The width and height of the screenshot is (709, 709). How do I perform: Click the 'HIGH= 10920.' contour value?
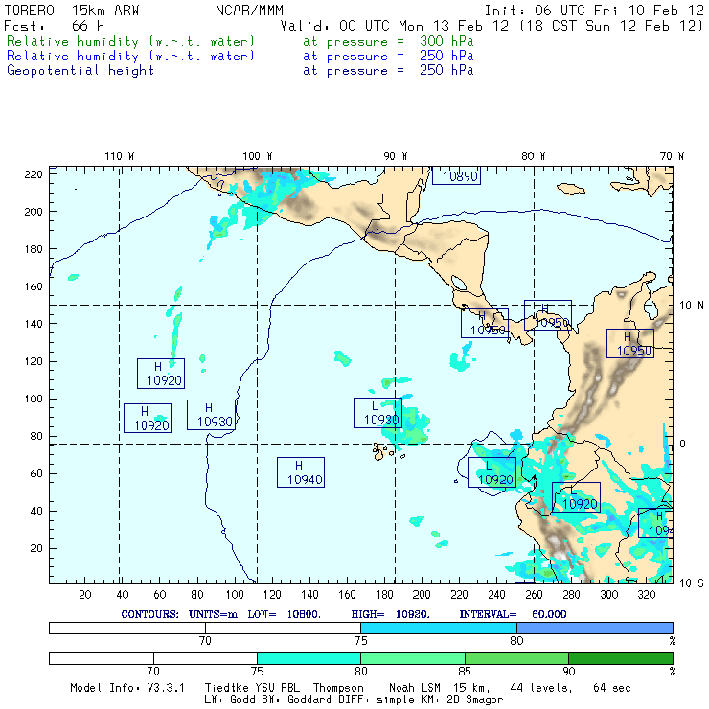(x=390, y=614)
